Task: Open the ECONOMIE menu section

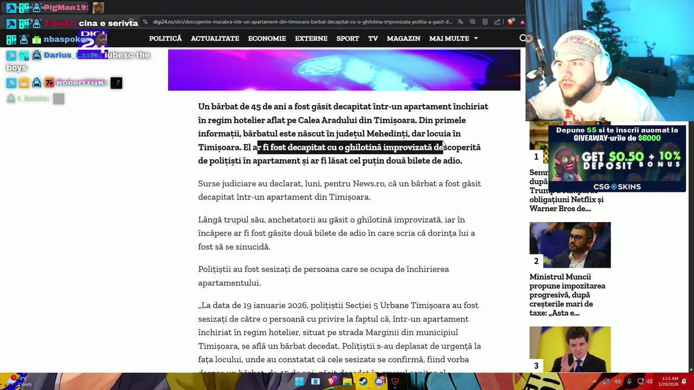Action: (267, 38)
